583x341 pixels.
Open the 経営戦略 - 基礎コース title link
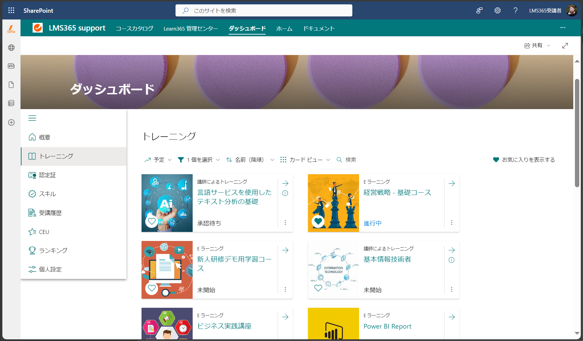click(x=397, y=193)
